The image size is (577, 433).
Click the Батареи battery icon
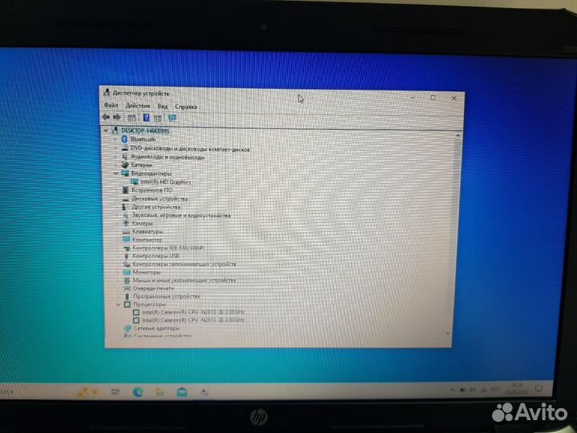pos(125,165)
